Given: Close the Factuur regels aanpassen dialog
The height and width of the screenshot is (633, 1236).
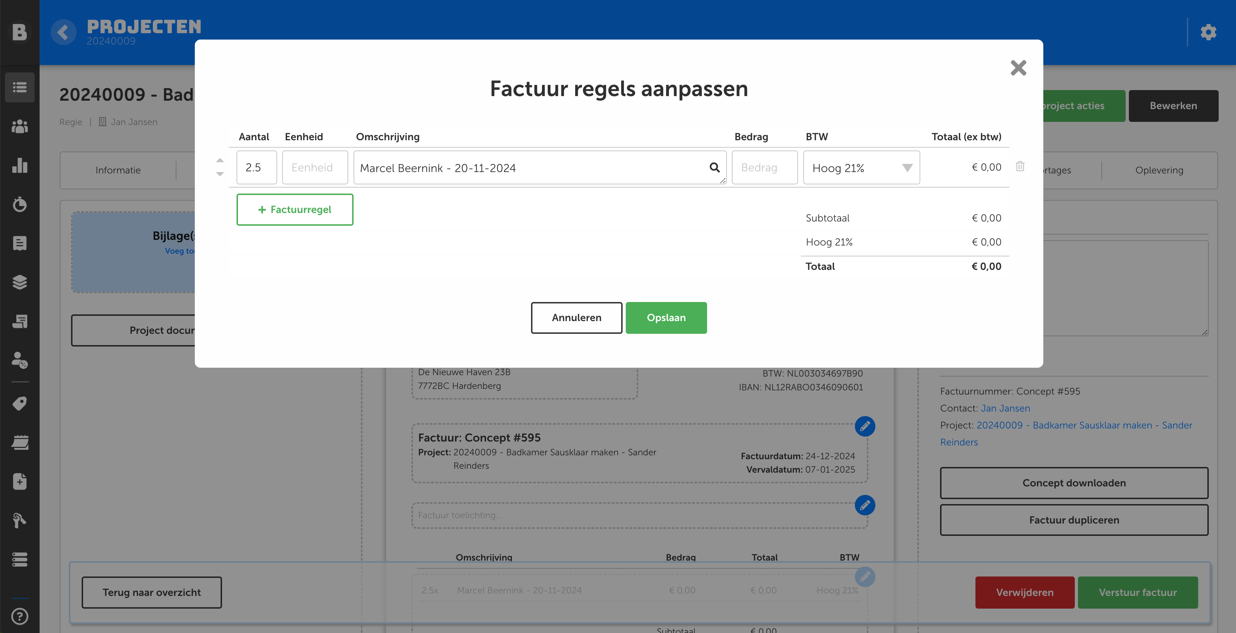Looking at the screenshot, I should click(1018, 68).
